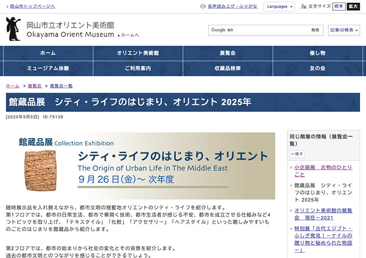366x258 pixels.
Task: Click the 検索 search button
Action: 315,30
